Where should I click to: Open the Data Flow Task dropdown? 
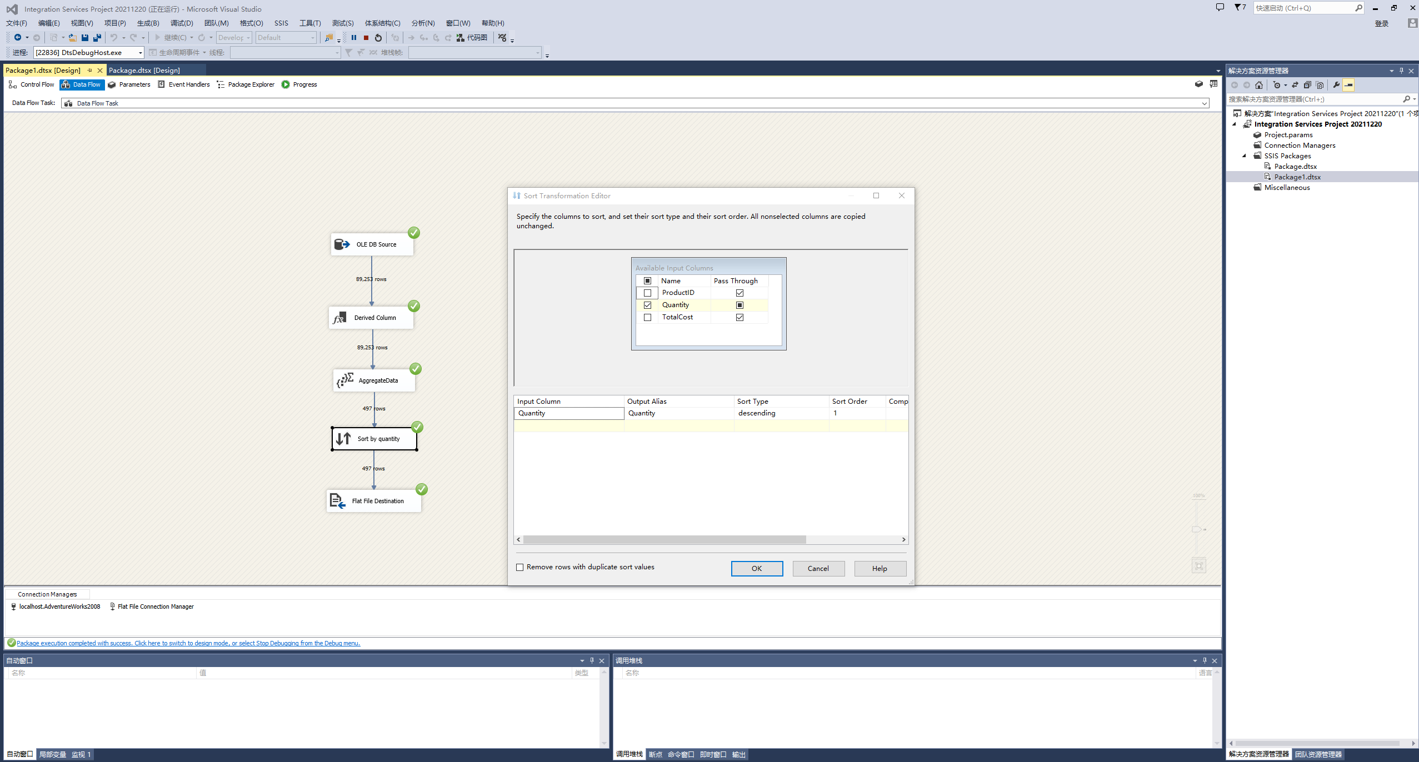pos(1204,103)
